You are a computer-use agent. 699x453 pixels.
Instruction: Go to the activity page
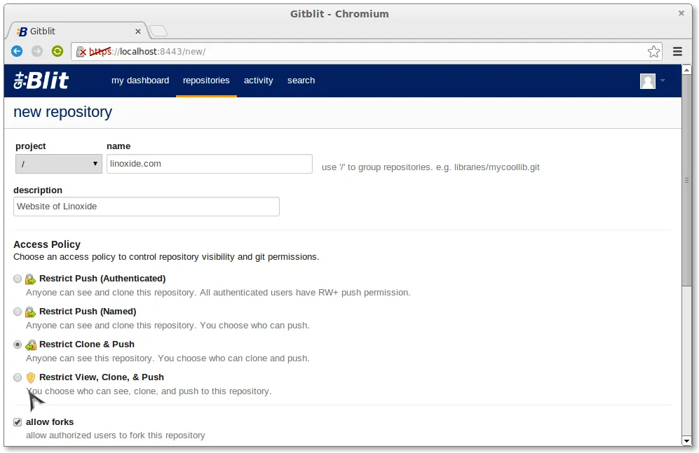coord(258,81)
